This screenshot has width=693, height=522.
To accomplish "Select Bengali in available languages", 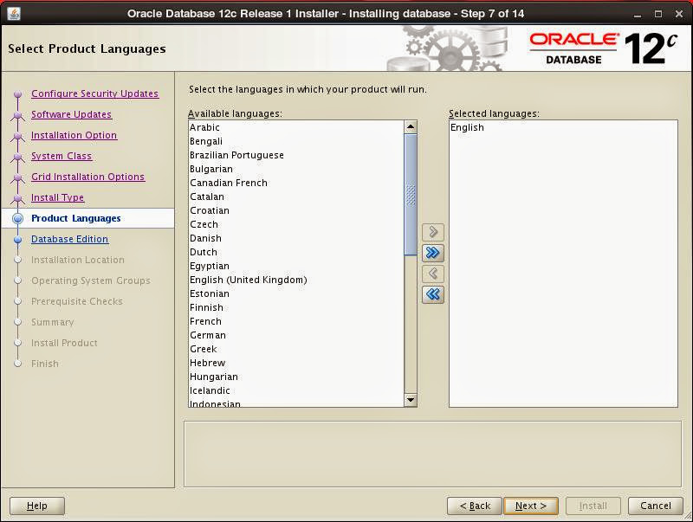I will (x=296, y=141).
